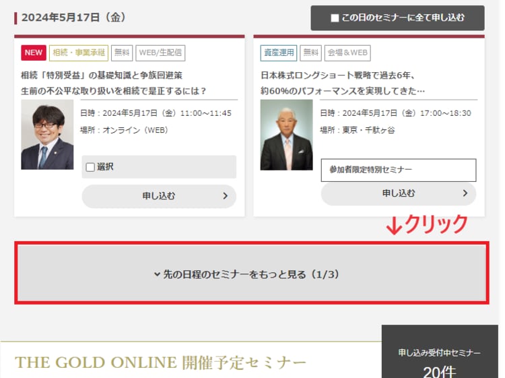Expand more seminars for later dates

pos(251,274)
